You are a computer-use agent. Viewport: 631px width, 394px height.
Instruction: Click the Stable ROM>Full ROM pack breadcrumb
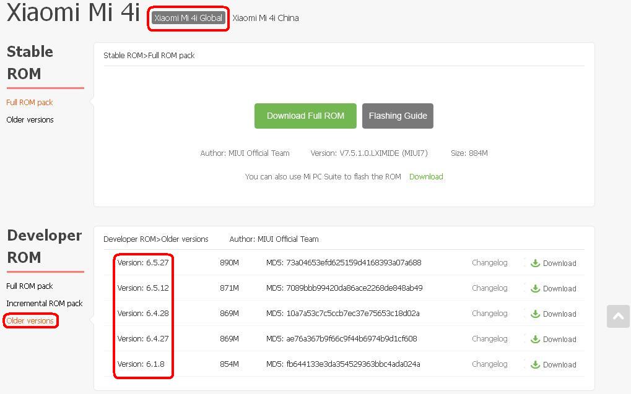(x=149, y=55)
